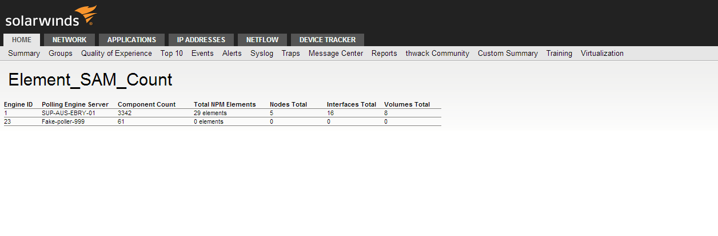Viewport: 718px width, 236px height.
Task: Open the NETFLOW tab
Action: pos(262,40)
